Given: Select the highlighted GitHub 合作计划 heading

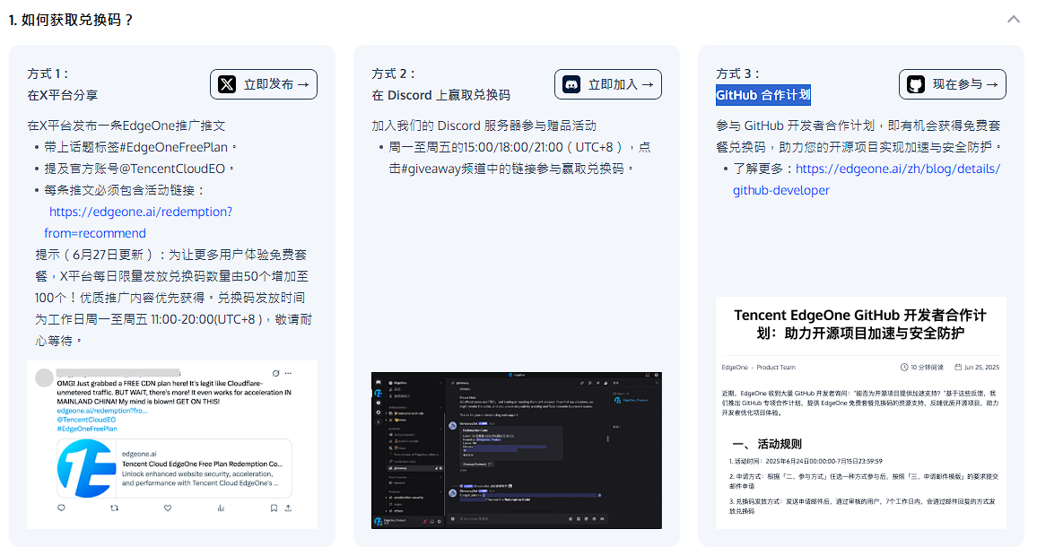Looking at the screenshot, I should [763, 95].
